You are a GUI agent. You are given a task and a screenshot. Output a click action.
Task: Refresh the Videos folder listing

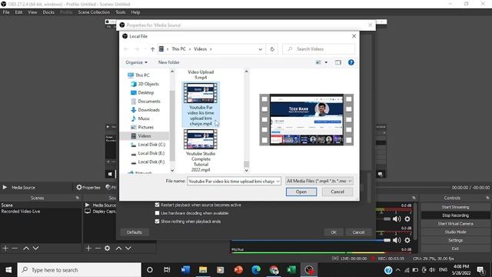[272, 49]
